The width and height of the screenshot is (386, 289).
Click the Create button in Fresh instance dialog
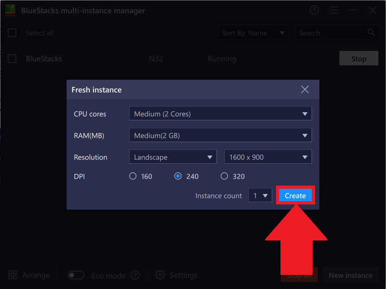pyautogui.click(x=295, y=196)
